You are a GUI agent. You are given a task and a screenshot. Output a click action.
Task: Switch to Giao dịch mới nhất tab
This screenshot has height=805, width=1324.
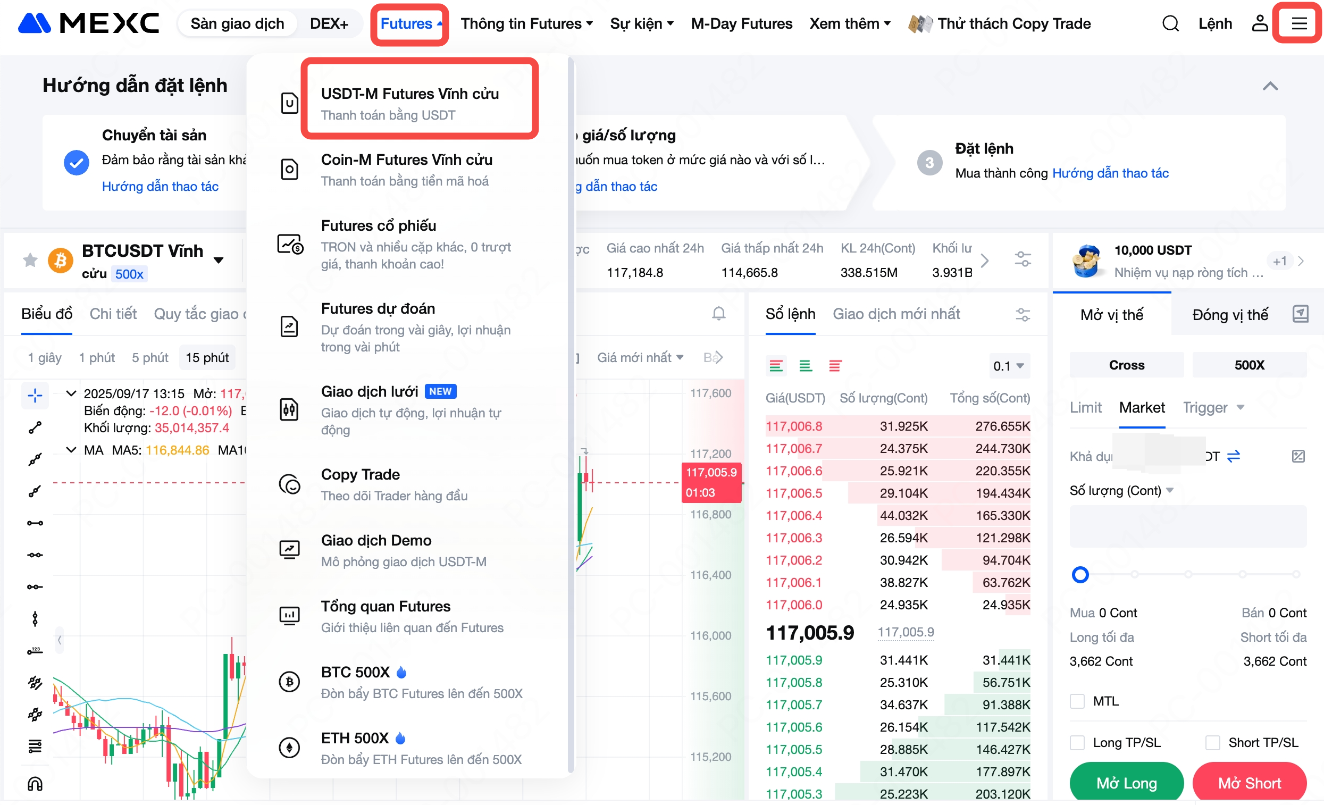click(x=896, y=314)
